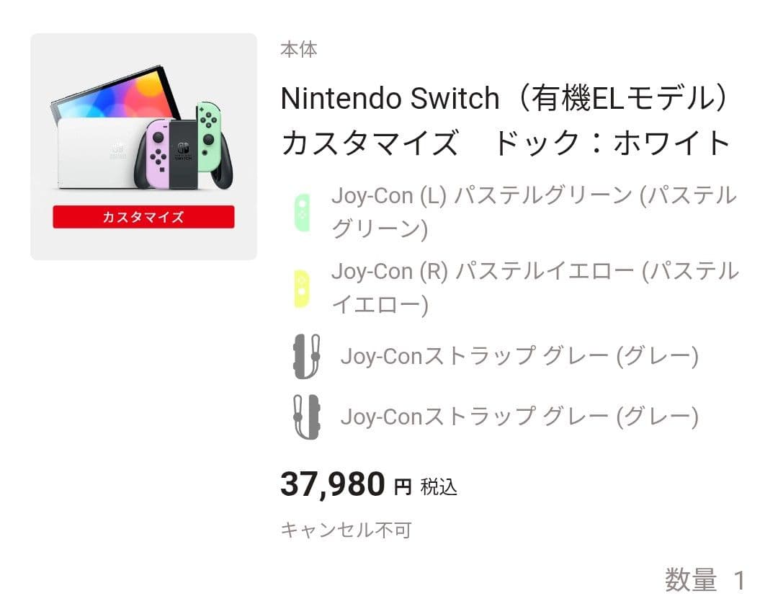This screenshot has width=778, height=609.
Task: Click the 37,980 price amount
Action: point(332,484)
